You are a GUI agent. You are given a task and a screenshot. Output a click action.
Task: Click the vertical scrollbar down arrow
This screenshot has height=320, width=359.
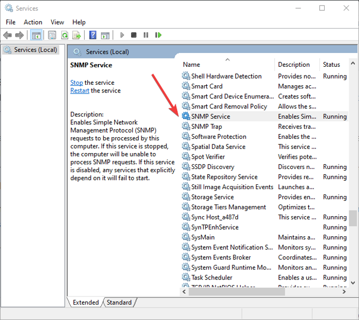(x=353, y=282)
